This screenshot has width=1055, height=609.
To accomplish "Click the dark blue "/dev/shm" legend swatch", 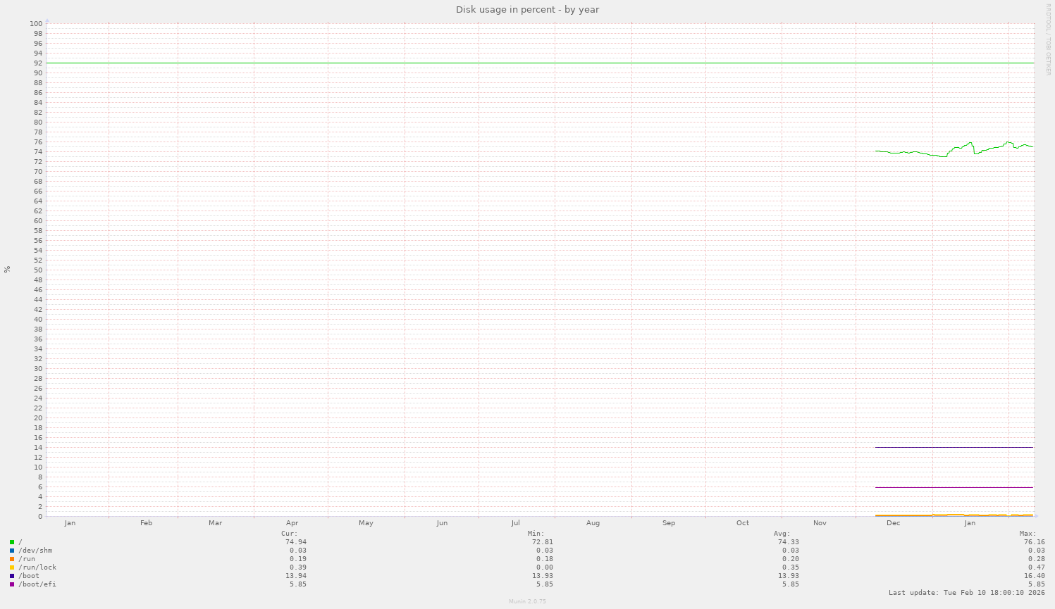I will pyautogui.click(x=11, y=550).
